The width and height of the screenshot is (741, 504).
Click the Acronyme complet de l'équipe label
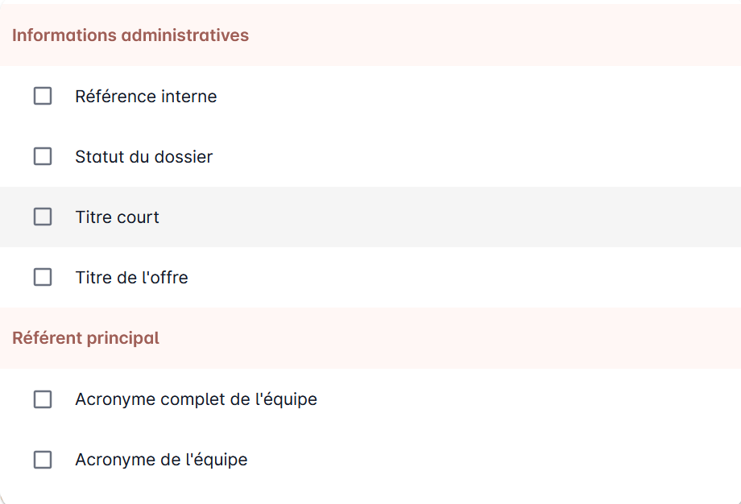(x=196, y=399)
